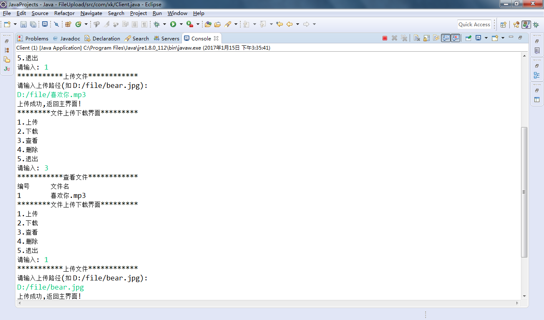
Task: Switch to the Javadoc tab
Action: (66, 38)
